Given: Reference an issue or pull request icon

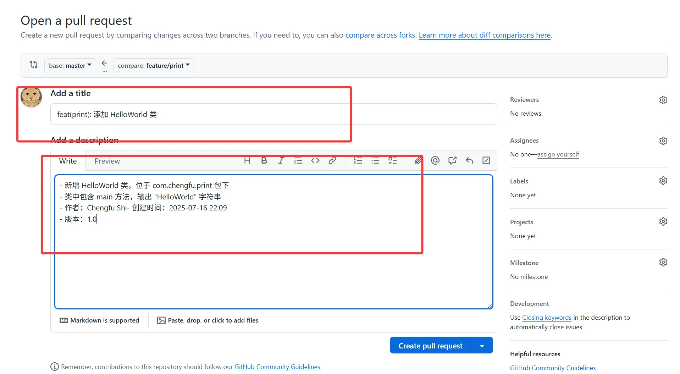Looking at the screenshot, I should [452, 161].
